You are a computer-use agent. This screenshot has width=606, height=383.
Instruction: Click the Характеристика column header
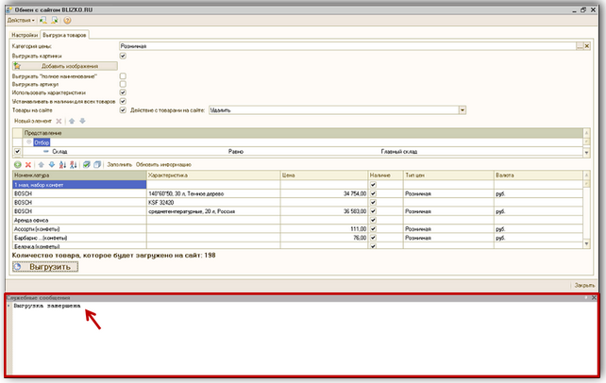click(213, 175)
